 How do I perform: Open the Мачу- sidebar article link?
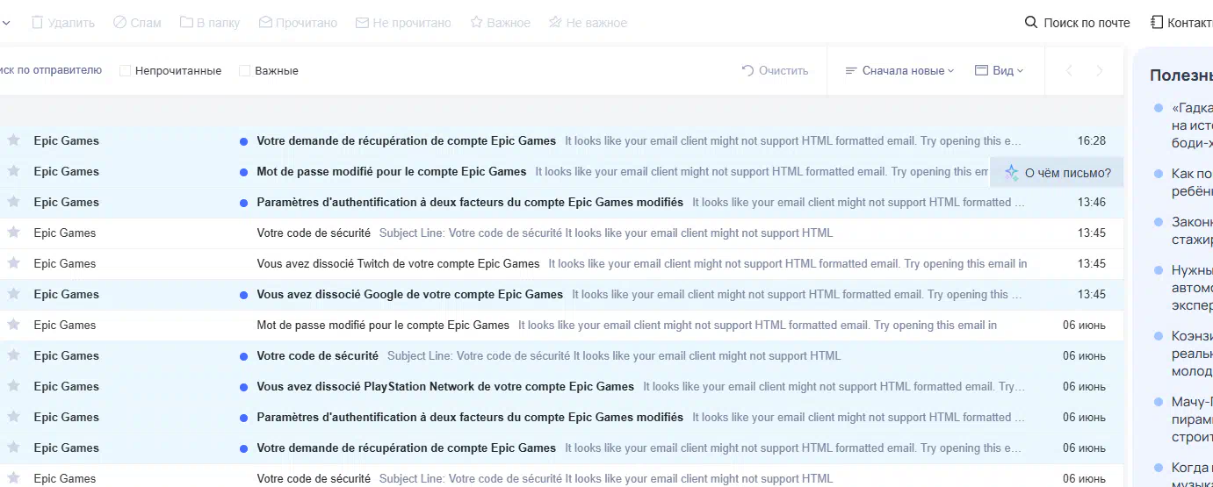click(1192, 419)
